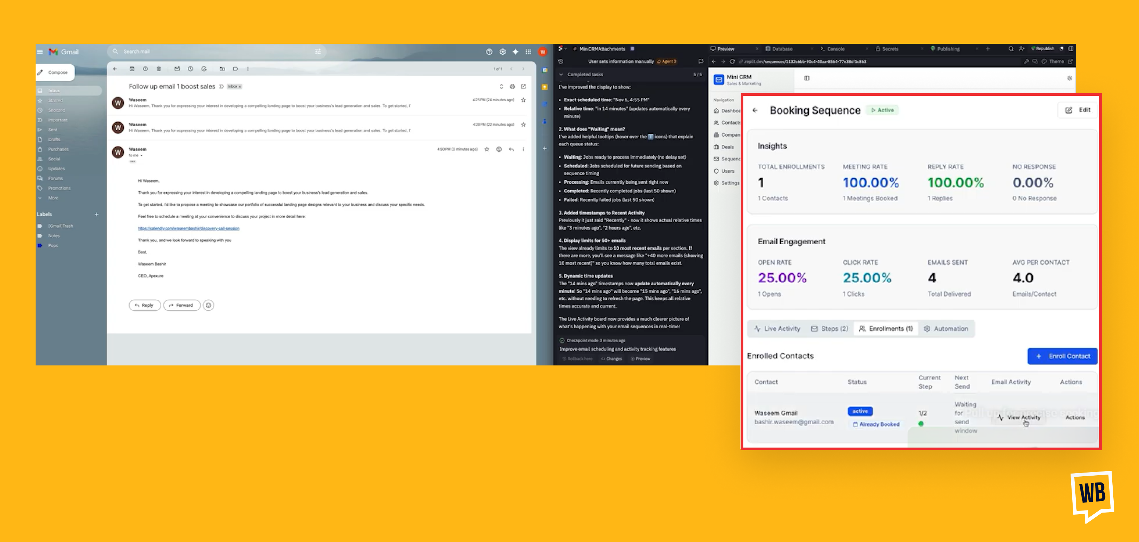
Task: Star the 4:25 PM message from Waseem
Action: click(x=523, y=100)
